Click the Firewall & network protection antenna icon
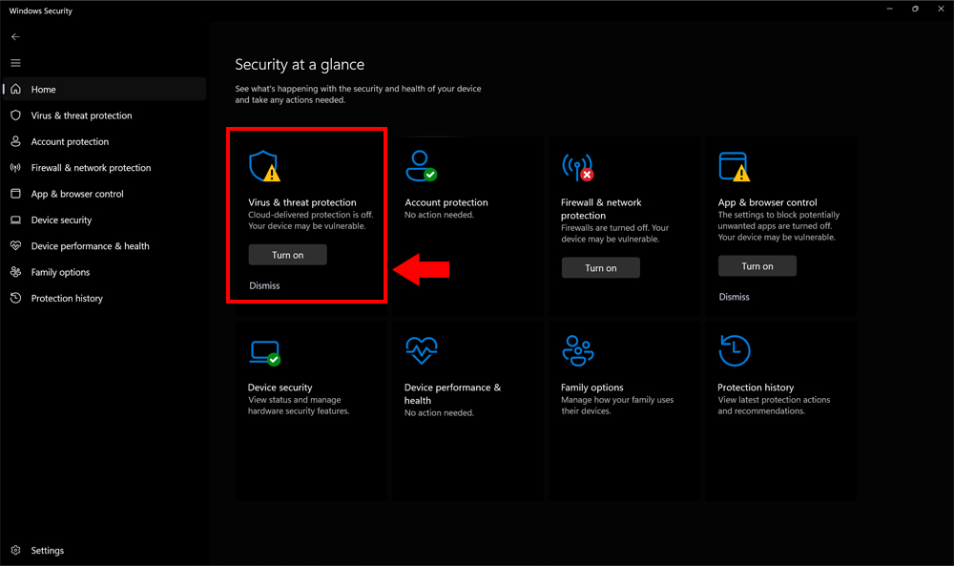 coord(577,167)
